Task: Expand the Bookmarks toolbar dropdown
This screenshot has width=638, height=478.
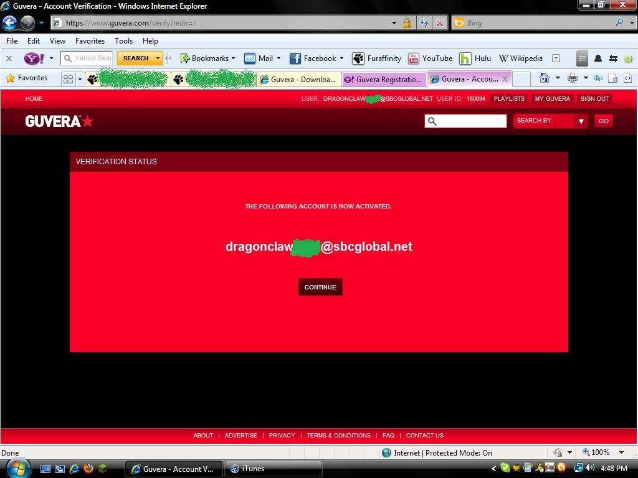Action: 233,58
